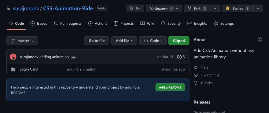269x113 pixels.
Task: Click the angle-brackets icon on Code tab
Action: [x=11, y=24]
